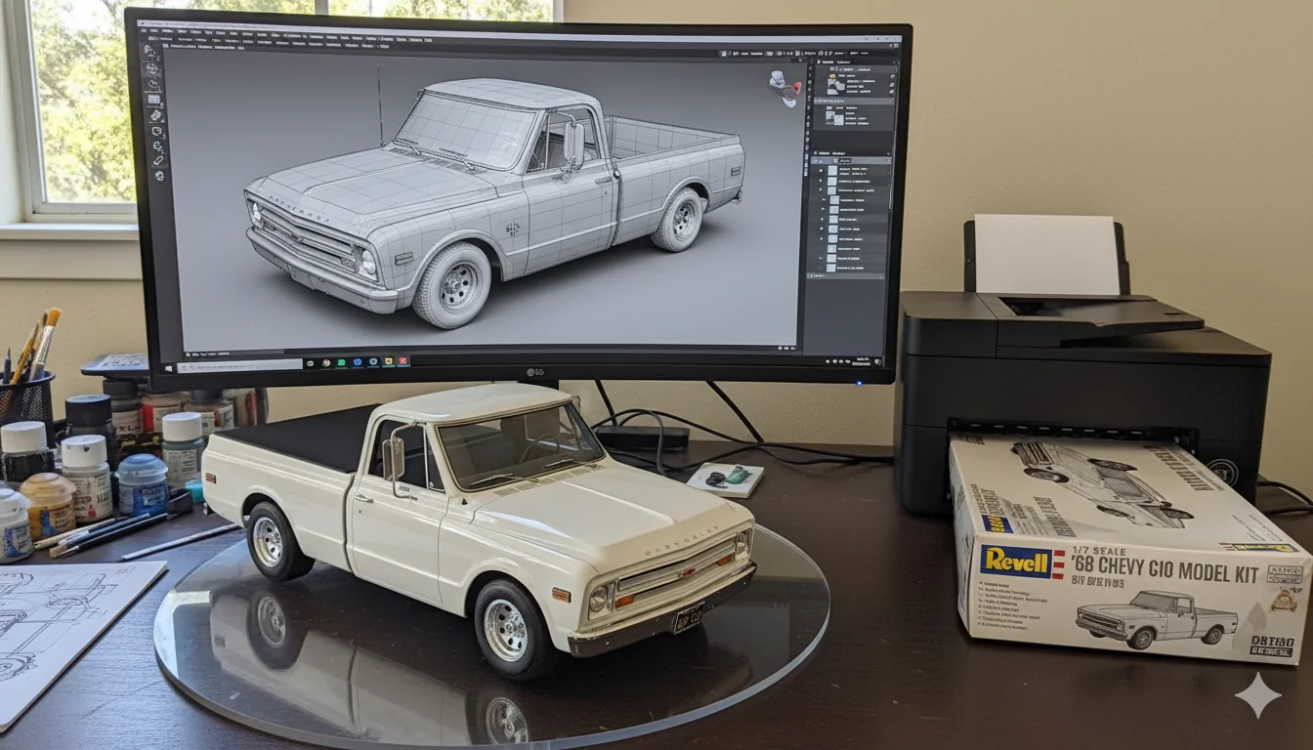This screenshot has width=1313, height=750.
Task: Select the highlighted tab above the outliner list
Action: pos(844,161)
